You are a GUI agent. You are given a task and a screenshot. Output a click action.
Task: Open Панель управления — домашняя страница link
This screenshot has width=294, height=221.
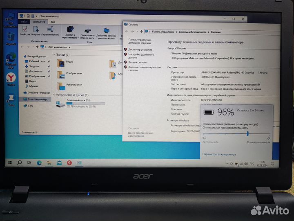[x=140, y=41]
